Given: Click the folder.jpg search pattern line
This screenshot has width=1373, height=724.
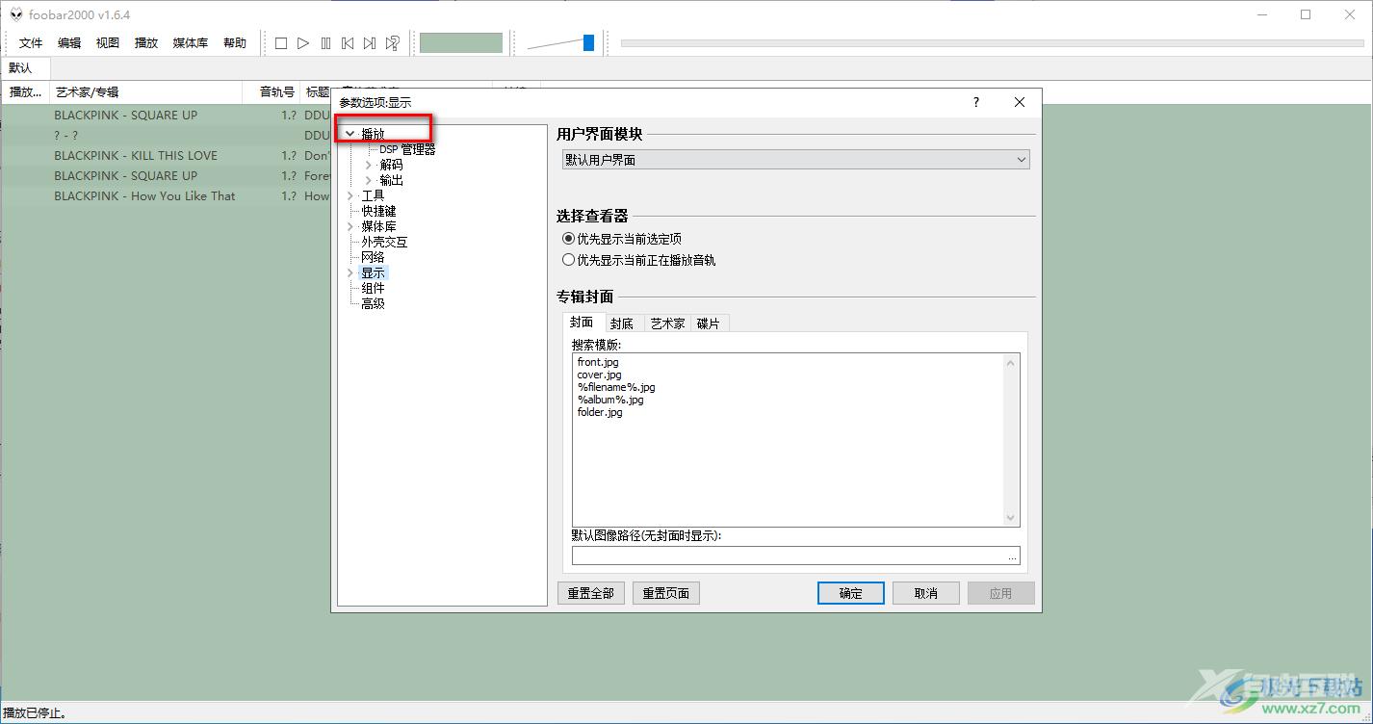Looking at the screenshot, I should [600, 412].
